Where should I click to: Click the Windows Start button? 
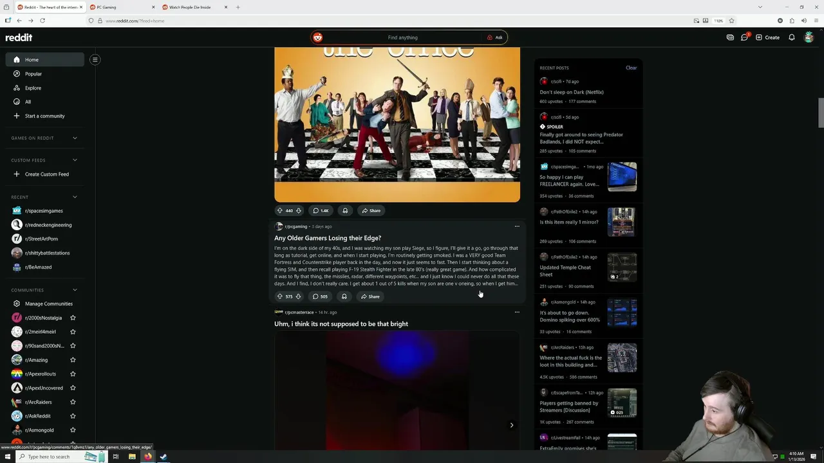(x=8, y=457)
